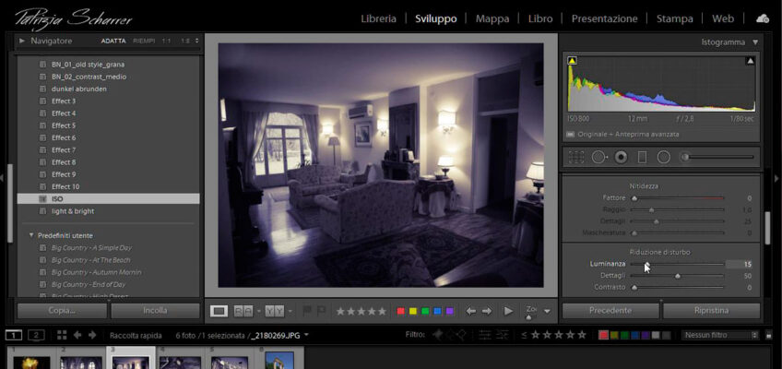Select the crop overlay grid tool

[576, 157]
